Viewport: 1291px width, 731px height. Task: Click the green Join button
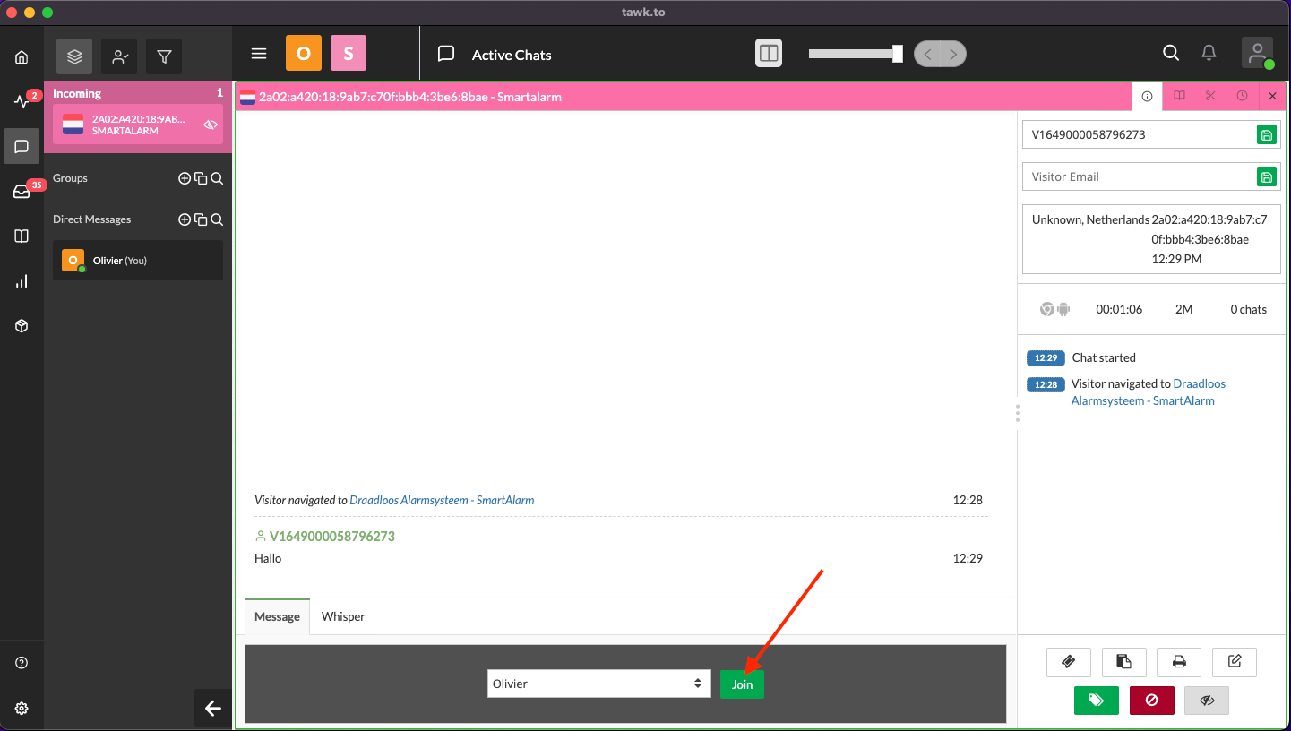pyautogui.click(x=742, y=684)
